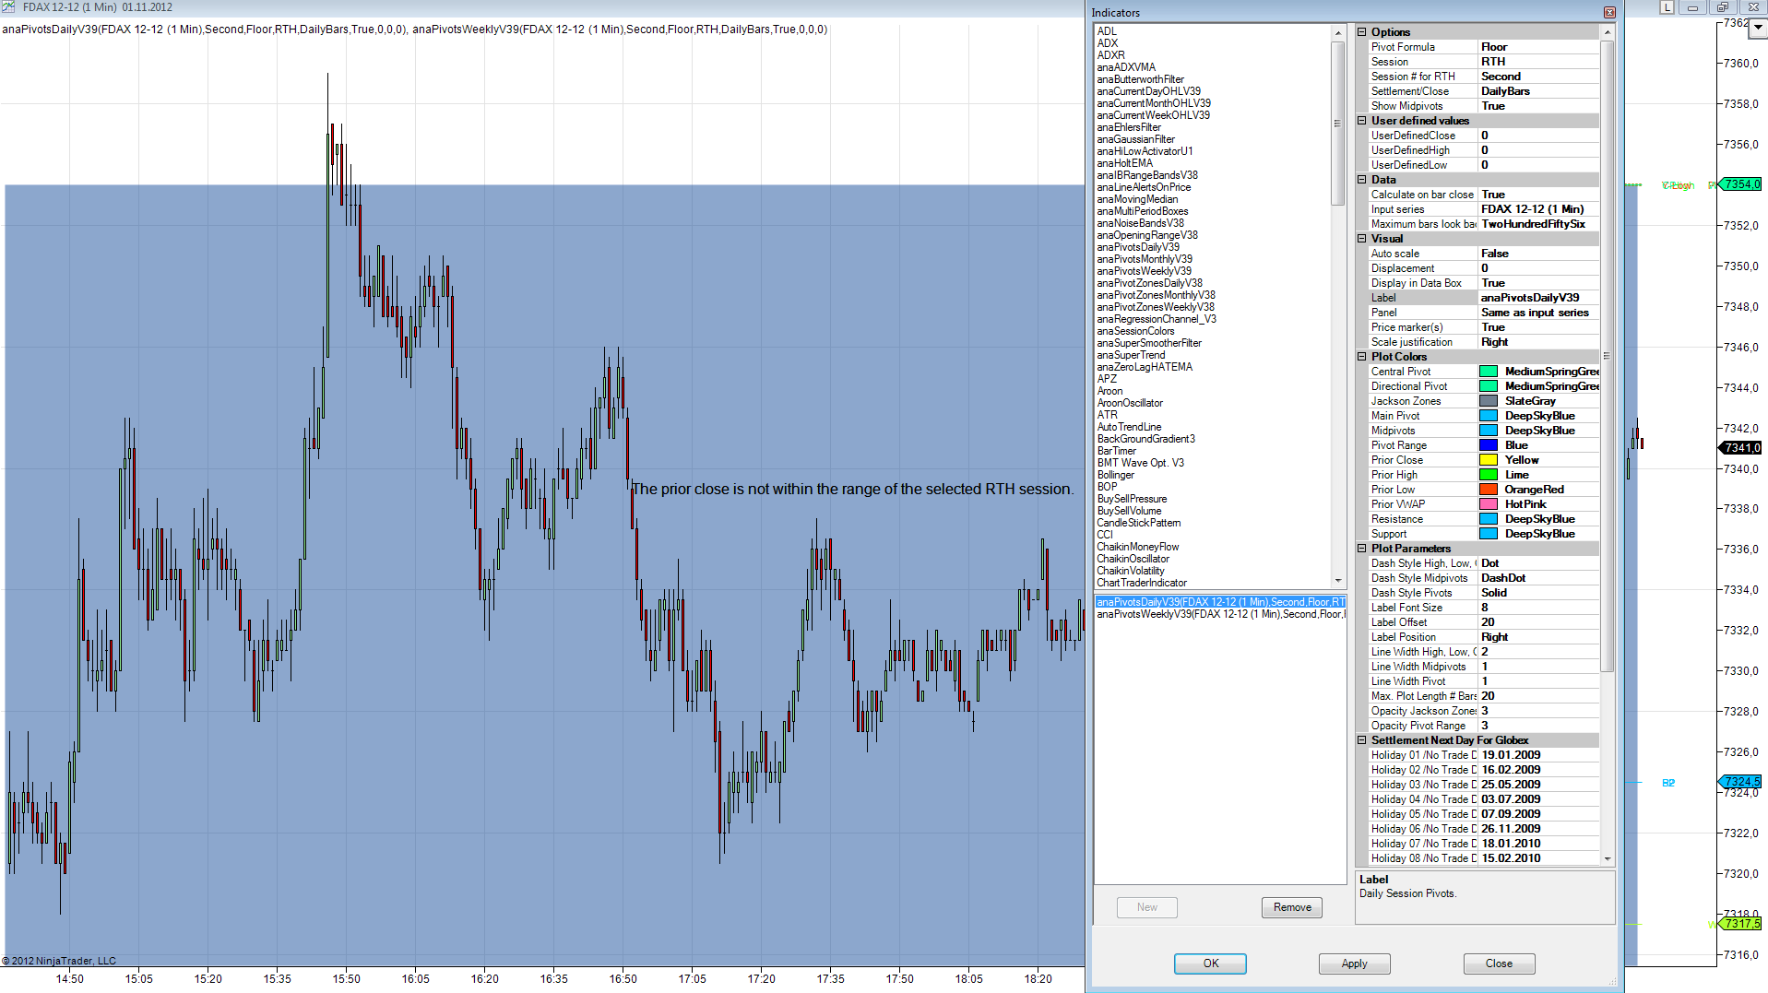The image size is (1768, 993).
Task: Pick the Directional Pivot color swatch
Action: (1489, 386)
